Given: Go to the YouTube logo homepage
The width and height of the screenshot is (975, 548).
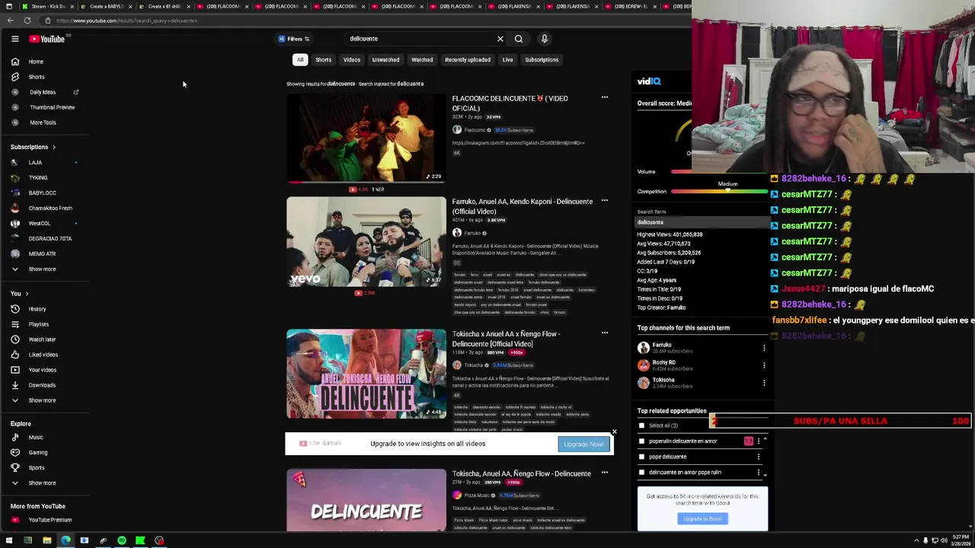Looking at the screenshot, I should click(47, 39).
